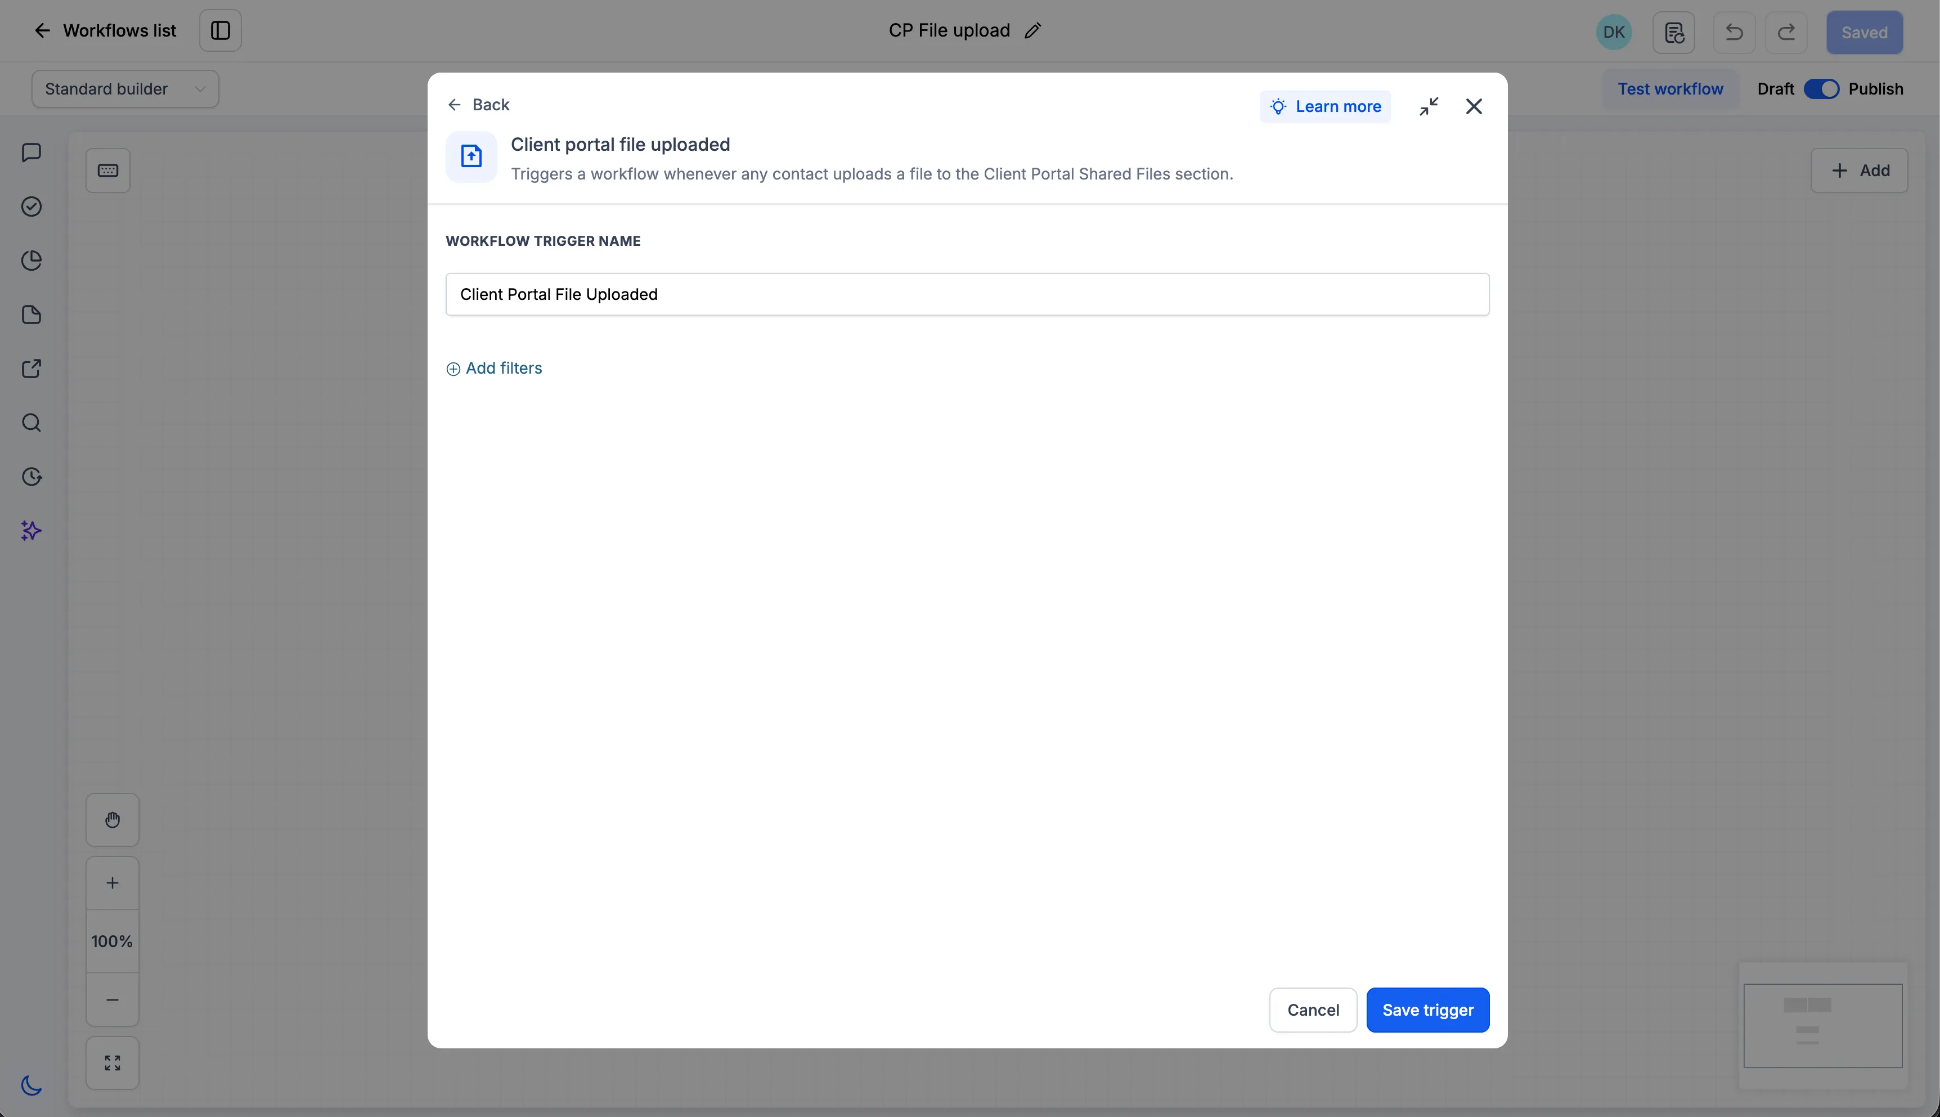Click the Add button on the canvas
Viewport: 1940px width, 1117px height.
(1858, 171)
